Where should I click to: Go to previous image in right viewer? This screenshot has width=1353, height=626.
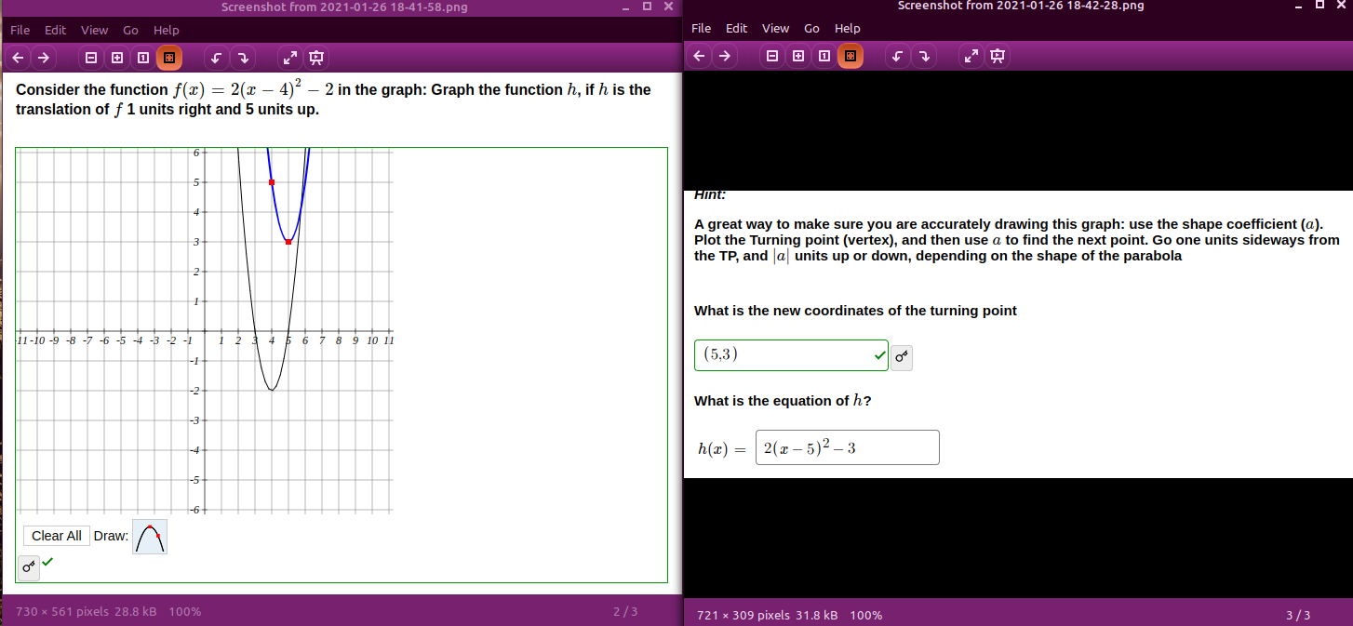(x=698, y=56)
